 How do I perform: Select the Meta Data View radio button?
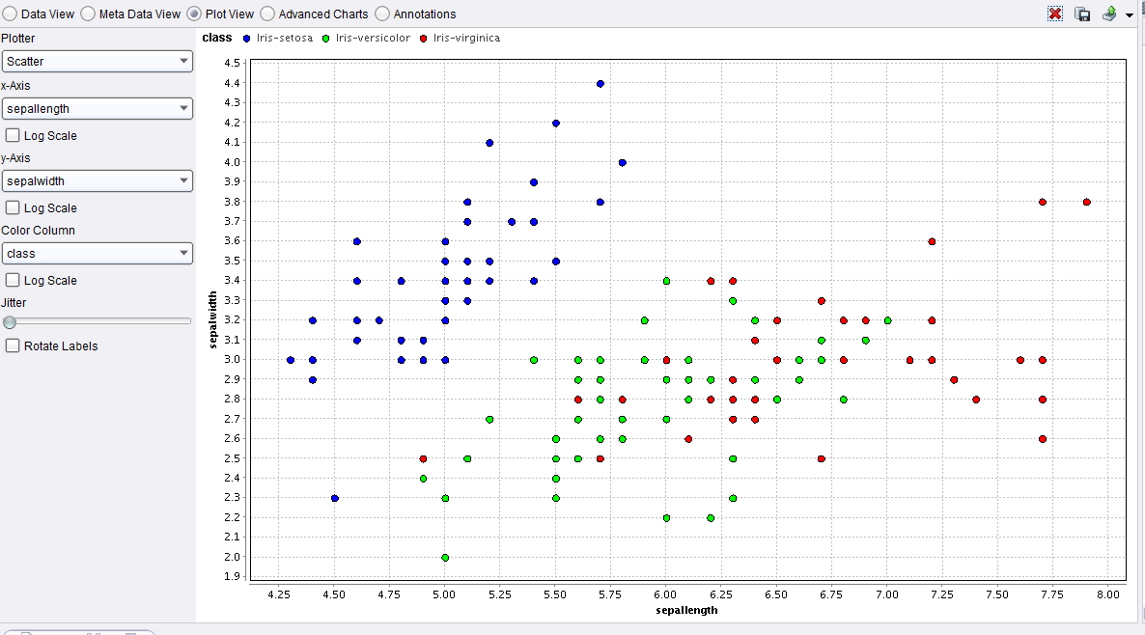[x=88, y=14]
